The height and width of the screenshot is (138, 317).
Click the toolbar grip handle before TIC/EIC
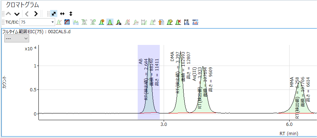(3, 22)
